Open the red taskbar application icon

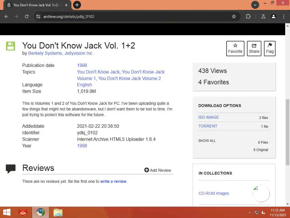pos(23,212)
